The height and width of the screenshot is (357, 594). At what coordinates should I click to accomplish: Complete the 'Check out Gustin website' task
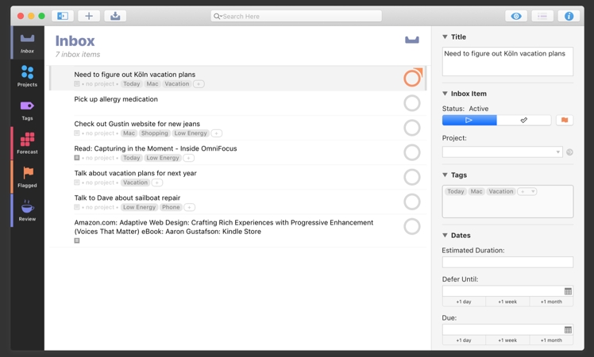[x=411, y=128]
